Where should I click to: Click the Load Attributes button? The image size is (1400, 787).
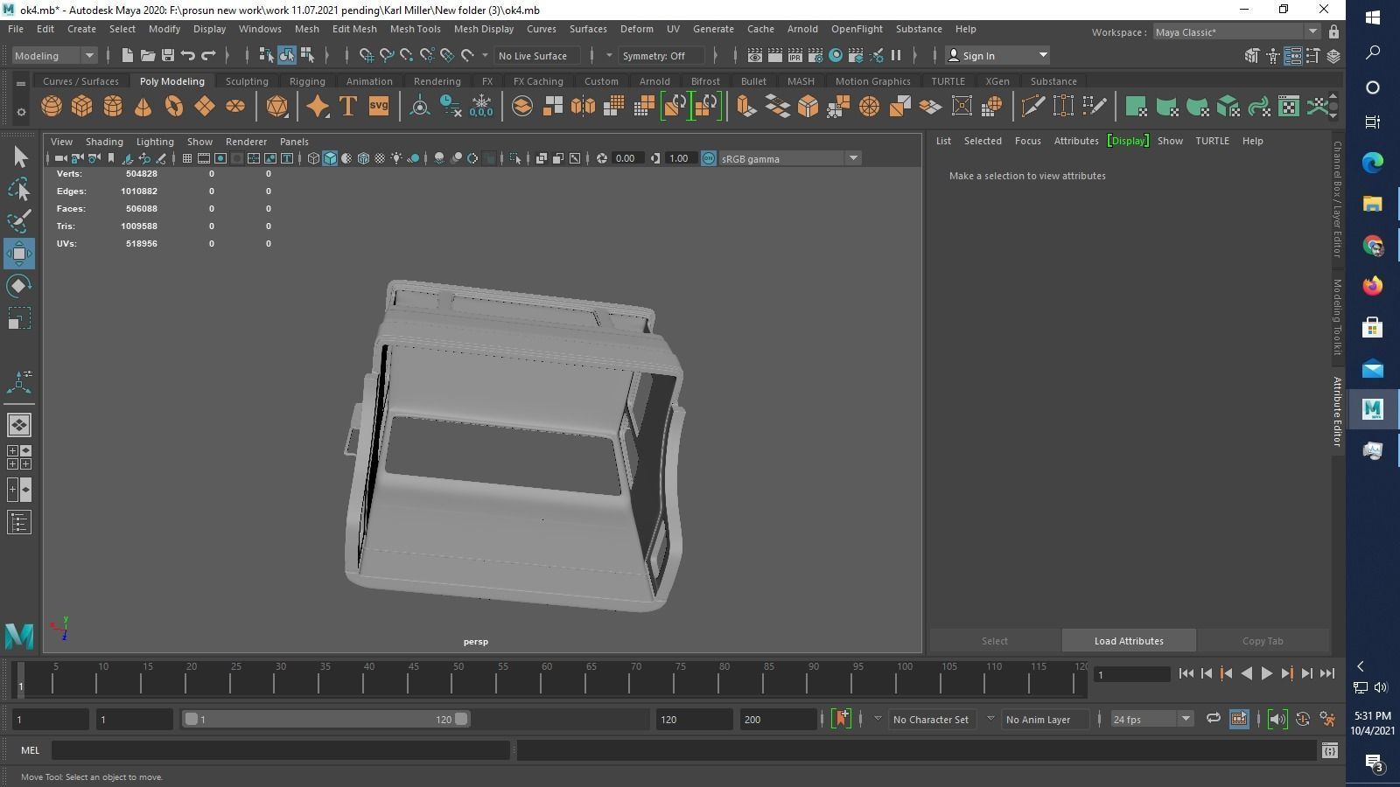1129,641
